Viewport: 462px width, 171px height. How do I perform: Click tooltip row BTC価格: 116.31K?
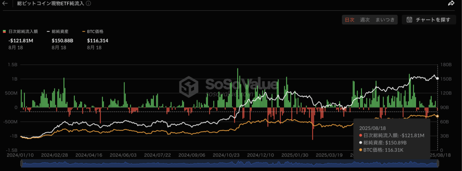point(382,150)
